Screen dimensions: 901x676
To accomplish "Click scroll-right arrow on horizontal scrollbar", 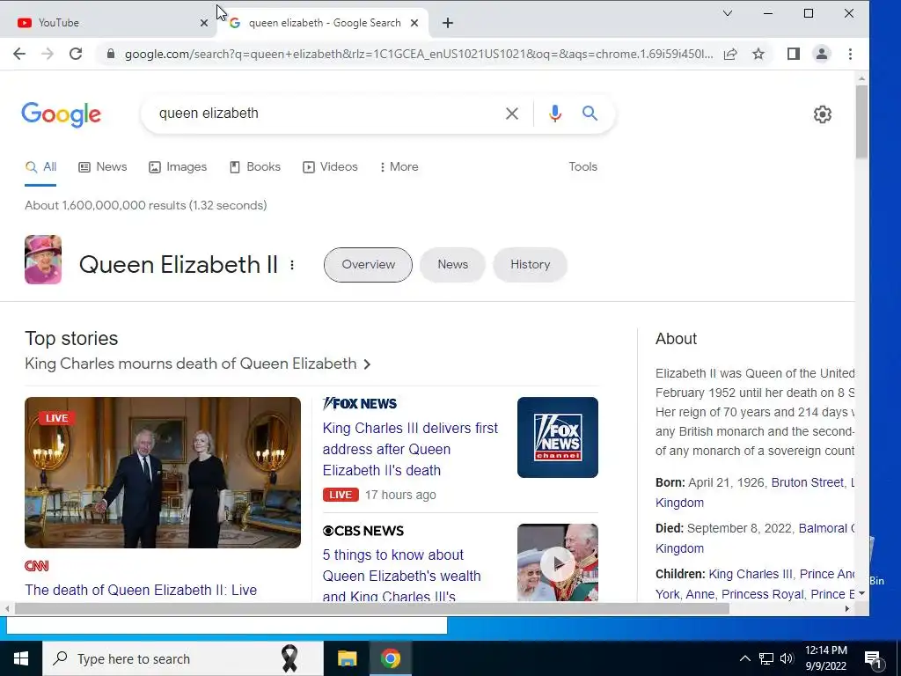I will (x=847, y=609).
